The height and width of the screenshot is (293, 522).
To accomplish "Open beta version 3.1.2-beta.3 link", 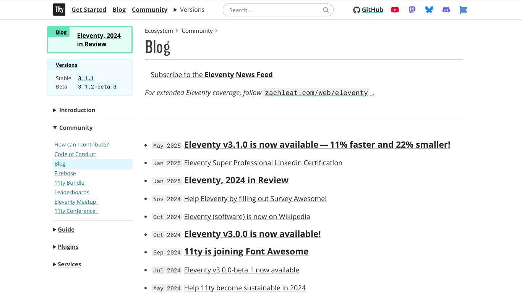I will click(97, 87).
